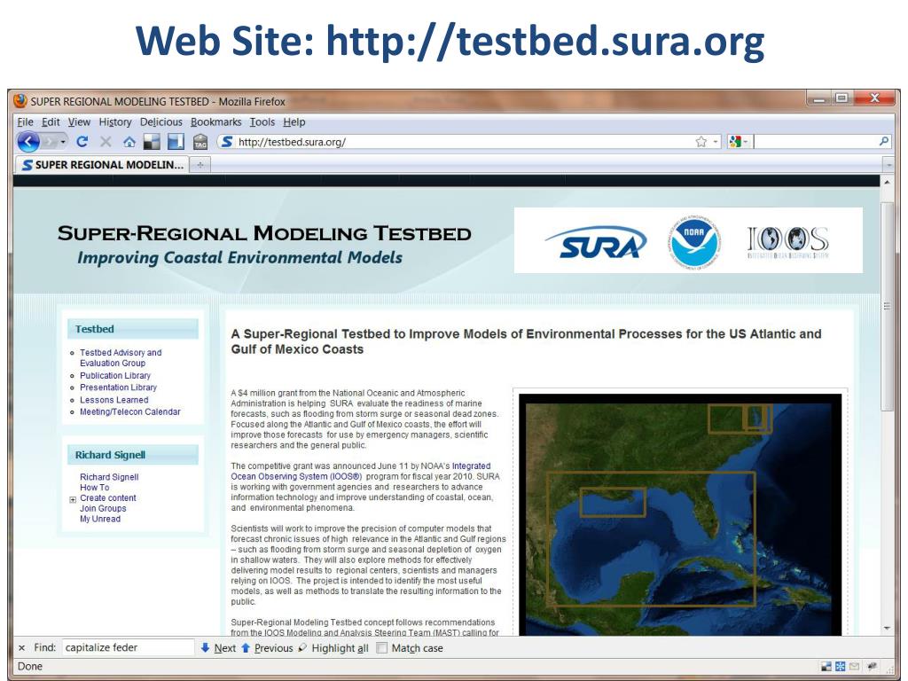Reload the page with the refresh icon

(82, 141)
